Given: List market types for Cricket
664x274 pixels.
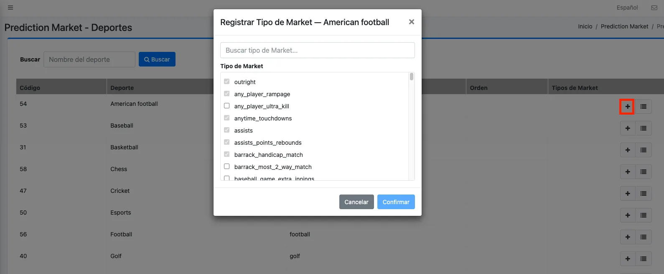Looking at the screenshot, I should 644,194.
